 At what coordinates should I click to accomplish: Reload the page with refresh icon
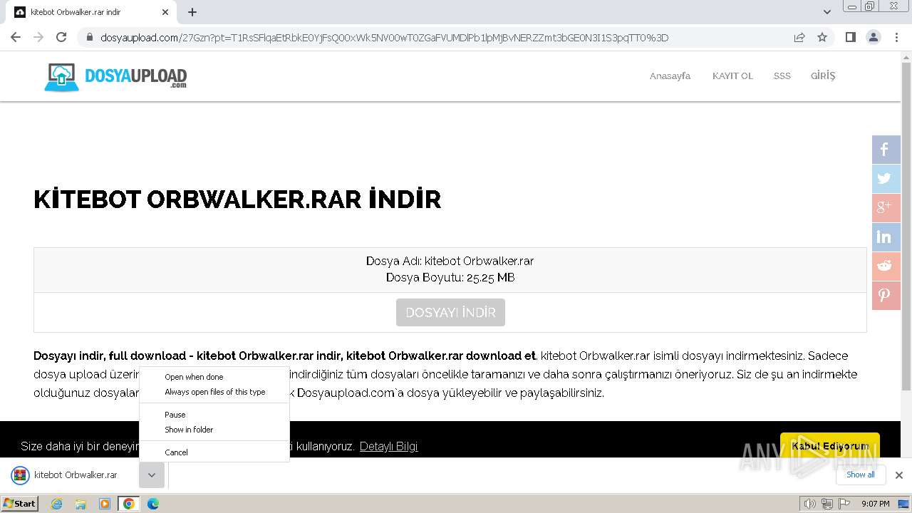[61, 37]
